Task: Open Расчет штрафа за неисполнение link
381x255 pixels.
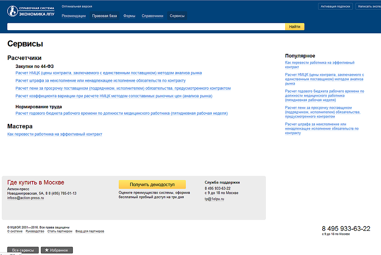Action: tap(101, 80)
